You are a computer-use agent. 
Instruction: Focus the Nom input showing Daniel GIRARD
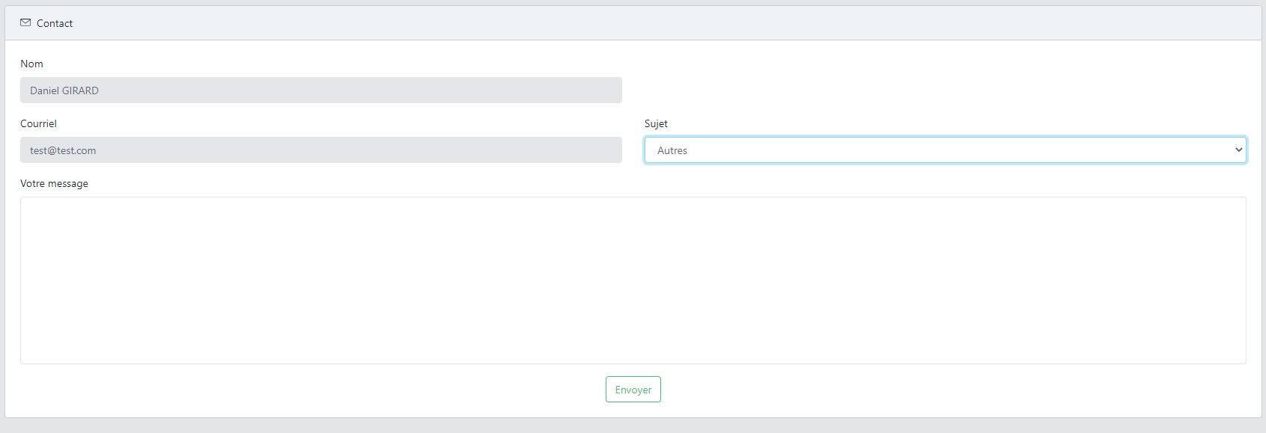pyautogui.click(x=321, y=90)
